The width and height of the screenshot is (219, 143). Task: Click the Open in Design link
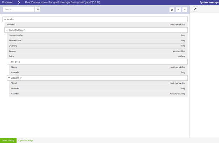[26, 140]
